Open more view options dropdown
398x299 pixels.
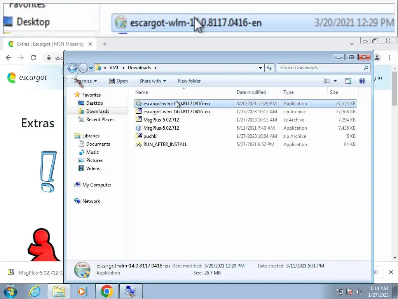coord(335,81)
